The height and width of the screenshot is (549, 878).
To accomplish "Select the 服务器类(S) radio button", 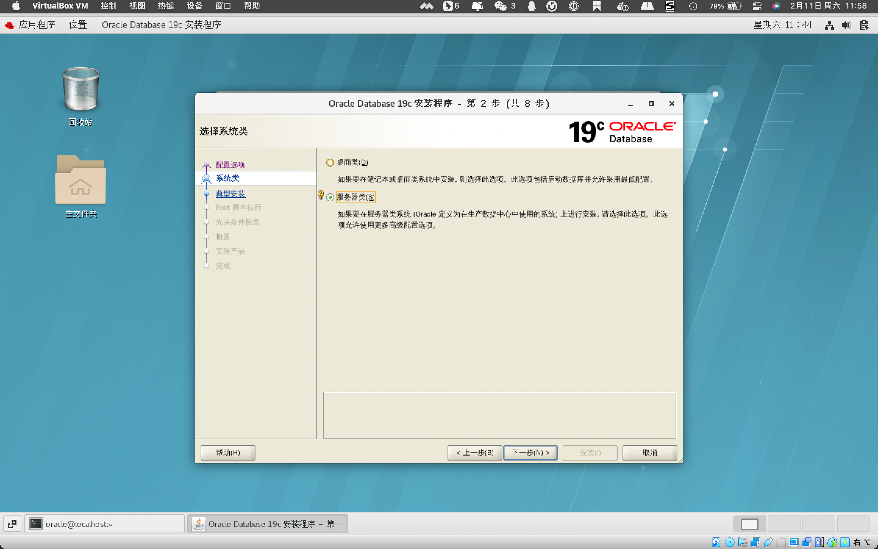I will tap(330, 197).
